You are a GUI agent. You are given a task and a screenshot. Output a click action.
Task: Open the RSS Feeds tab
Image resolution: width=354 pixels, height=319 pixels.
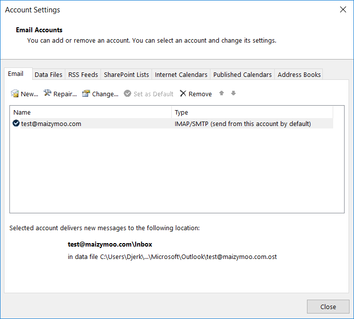83,74
